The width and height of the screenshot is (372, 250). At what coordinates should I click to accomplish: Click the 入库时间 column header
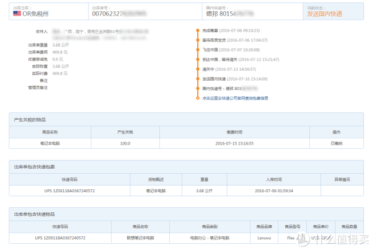274,179
